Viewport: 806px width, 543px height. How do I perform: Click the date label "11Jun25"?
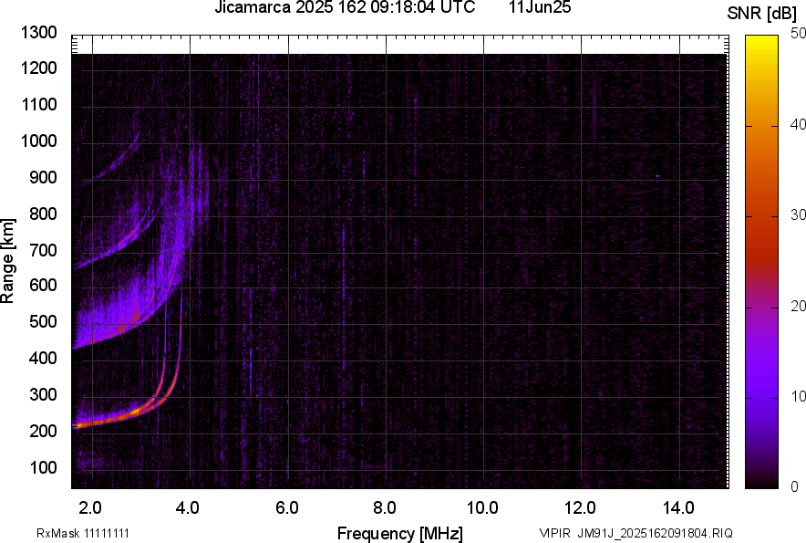coord(540,7)
